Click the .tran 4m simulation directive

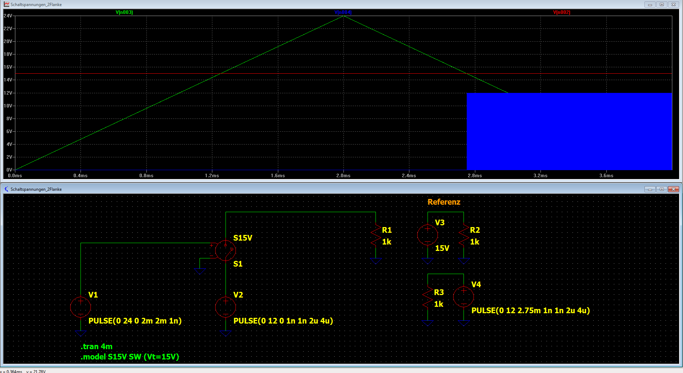coord(97,346)
